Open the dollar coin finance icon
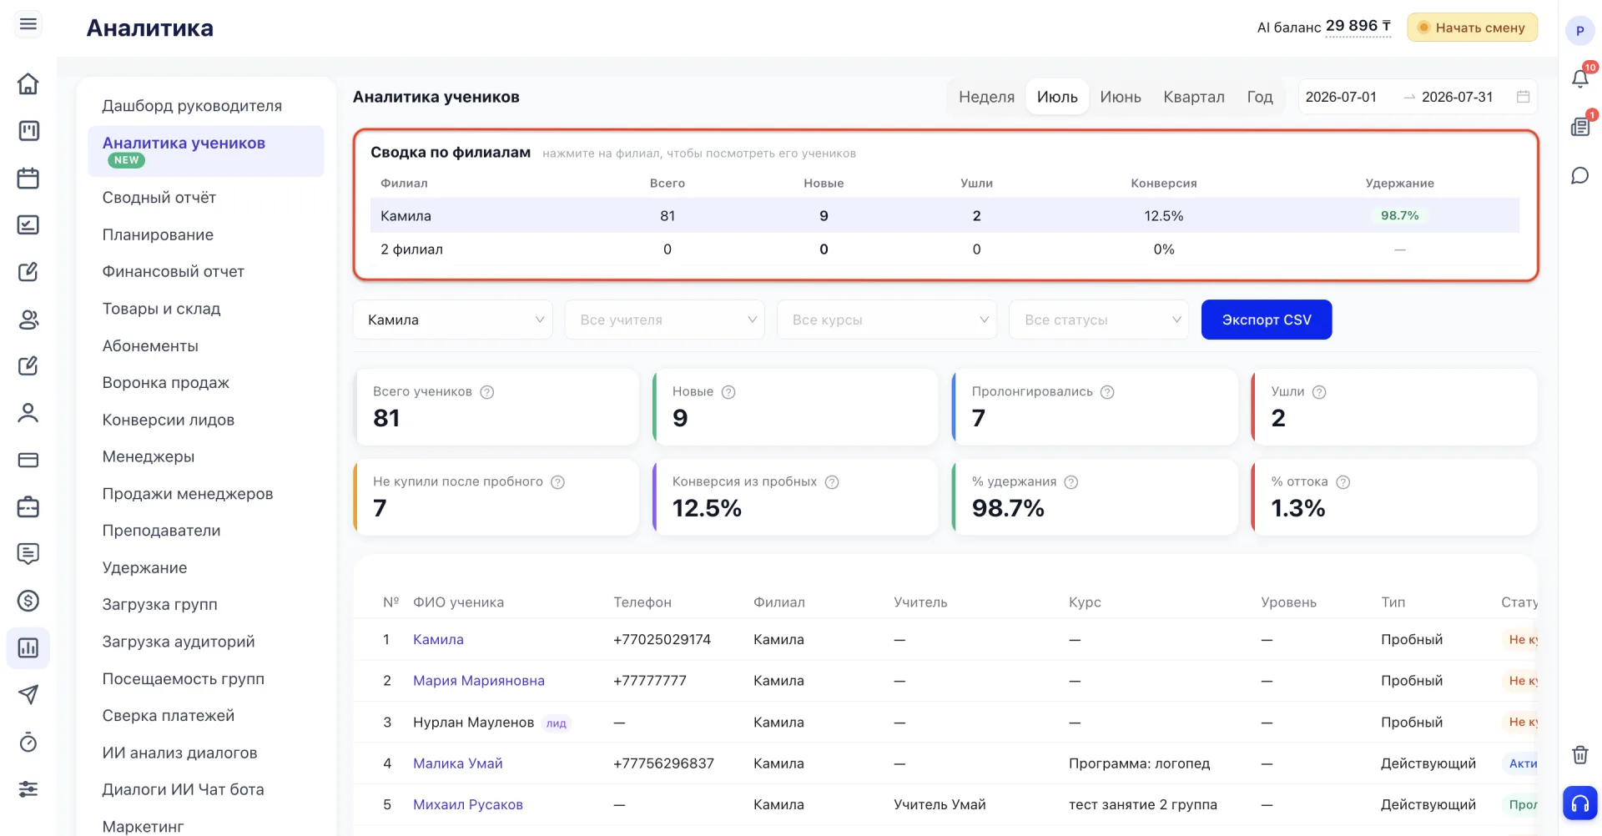The width and height of the screenshot is (1602, 836). (x=28, y=601)
